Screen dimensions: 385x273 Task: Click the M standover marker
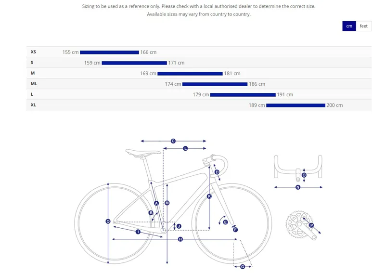[167, 203]
